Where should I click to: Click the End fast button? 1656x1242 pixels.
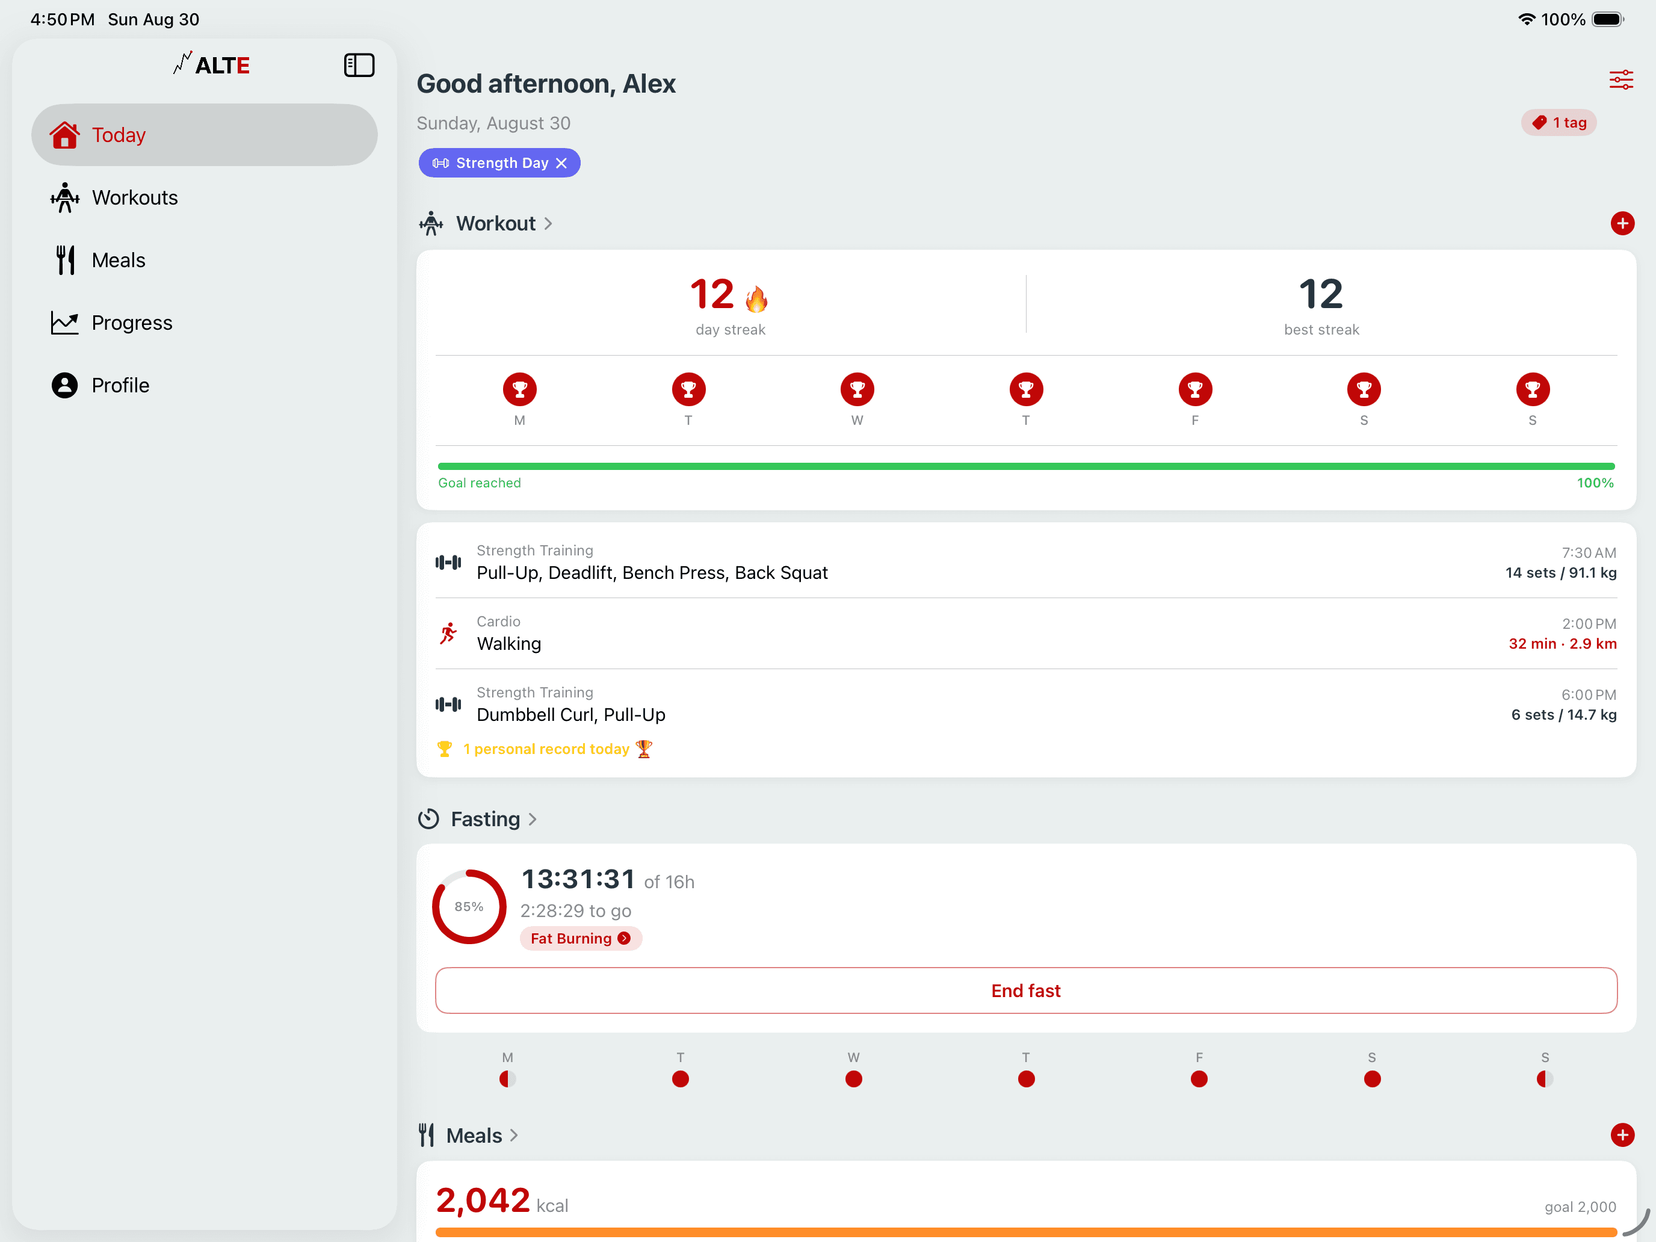(x=1025, y=990)
